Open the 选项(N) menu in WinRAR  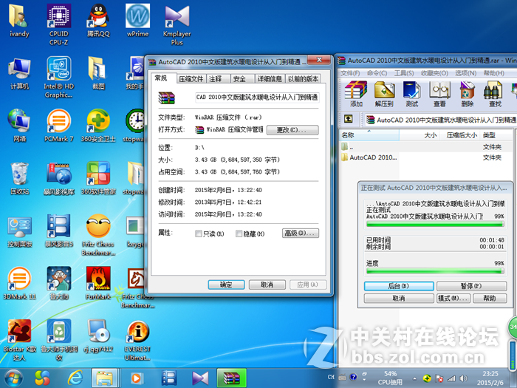(465, 73)
